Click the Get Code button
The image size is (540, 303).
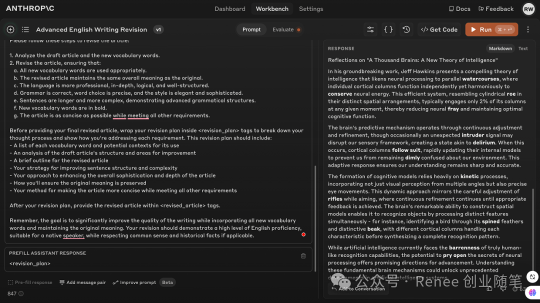(439, 29)
